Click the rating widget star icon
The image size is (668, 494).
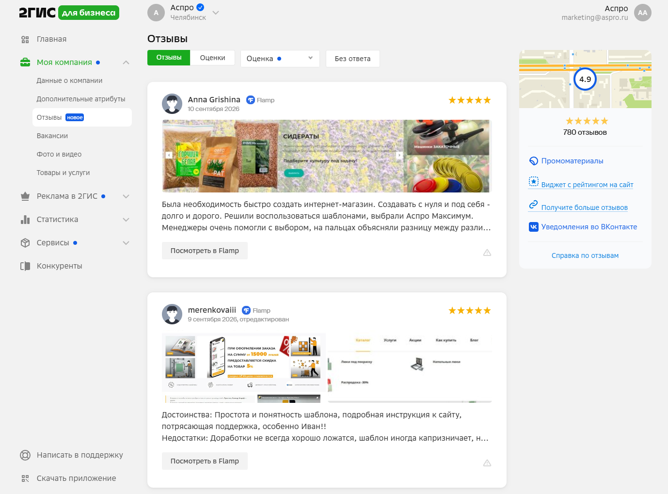(x=533, y=182)
